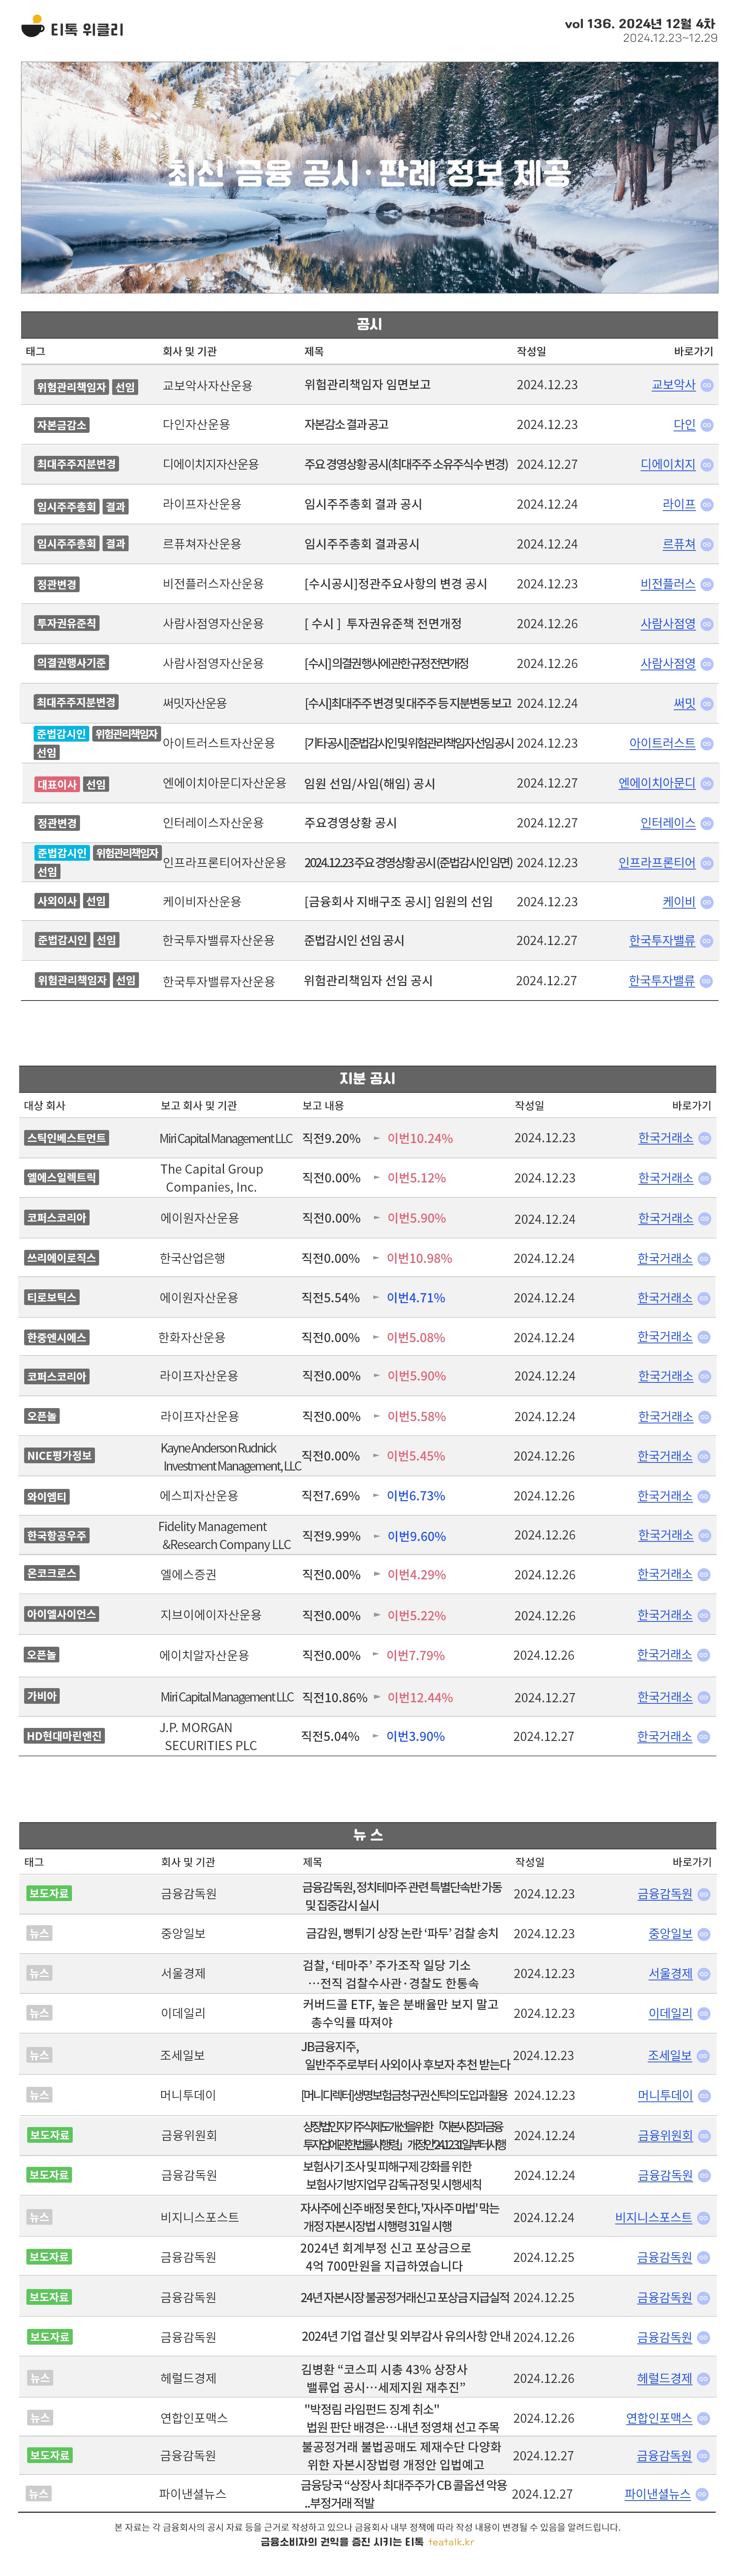735x2576 pixels.
Task: Click the link icon beside 머니투데이
Action: [704, 2096]
